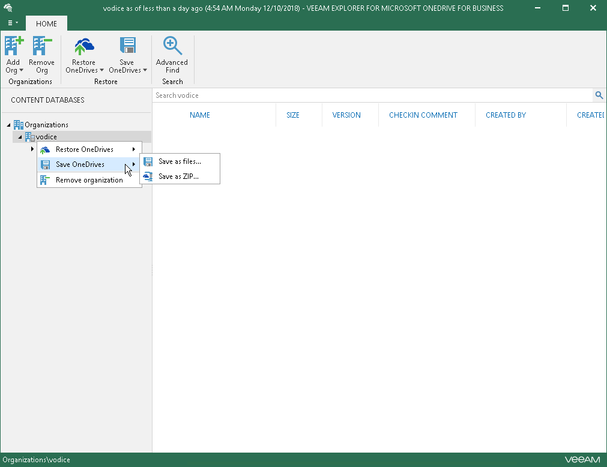Select Save as ZIP... submenu entry
607x467 pixels.
click(x=180, y=176)
